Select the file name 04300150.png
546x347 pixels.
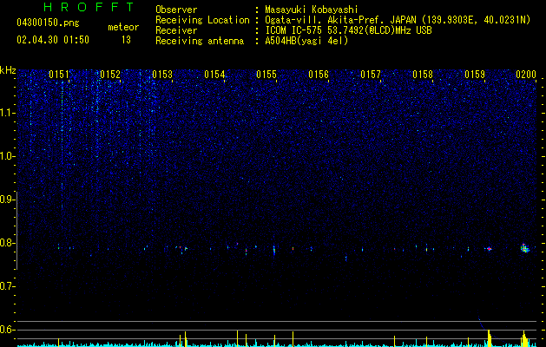tap(48, 23)
